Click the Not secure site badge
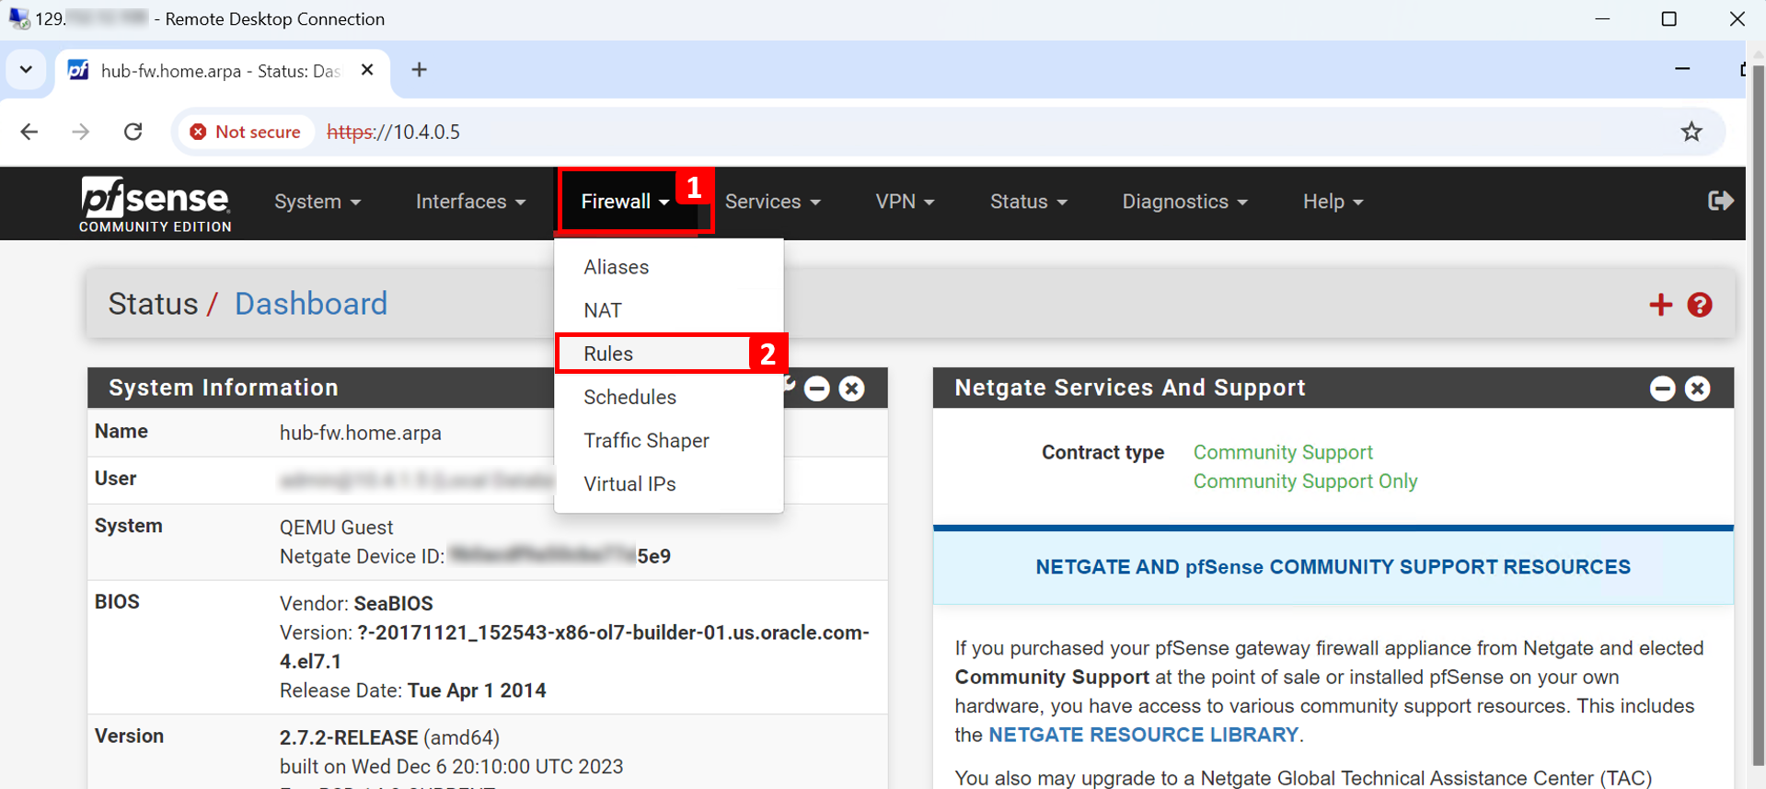 [246, 132]
